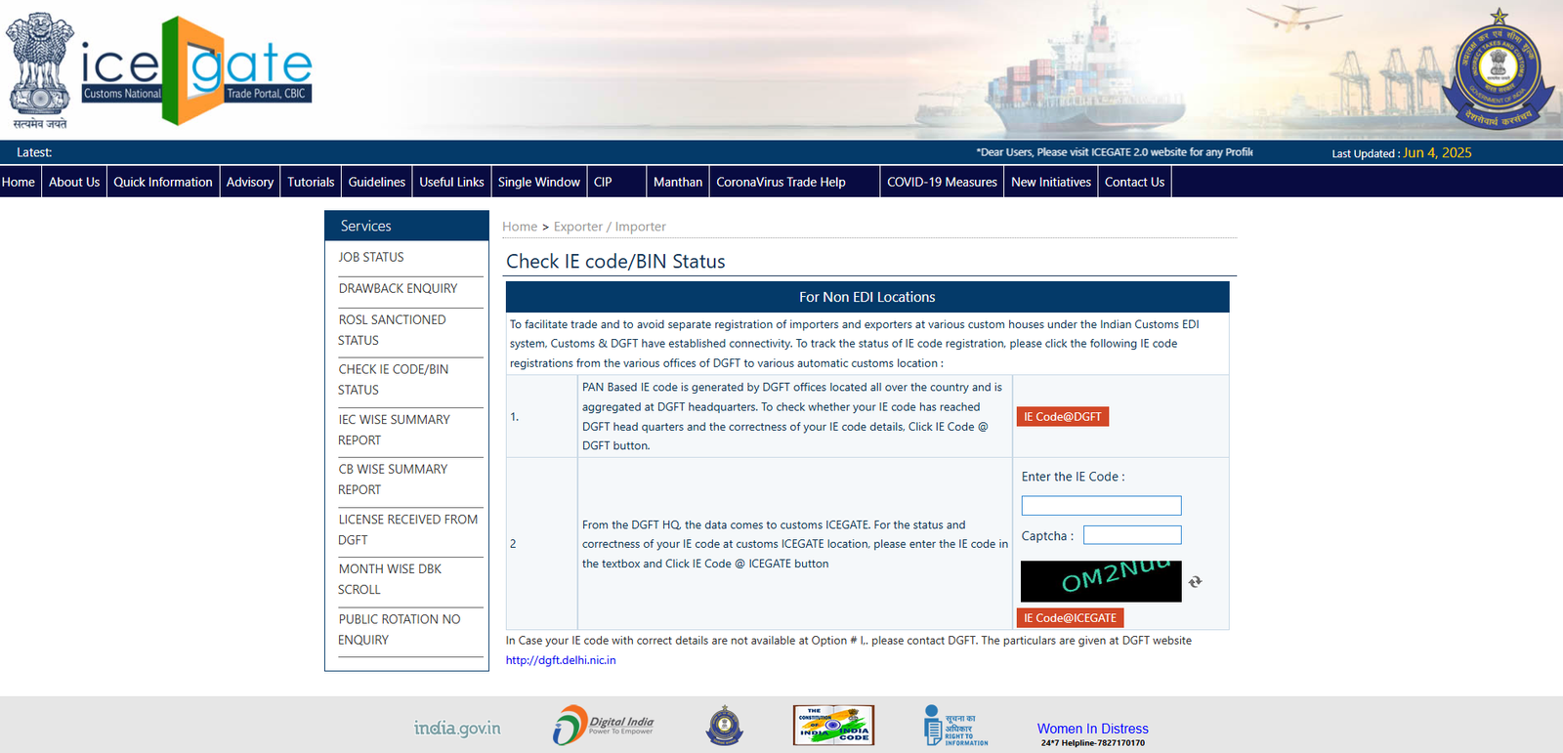
Task: Click the captcha image OM2Nuu
Action: pyautogui.click(x=1101, y=581)
